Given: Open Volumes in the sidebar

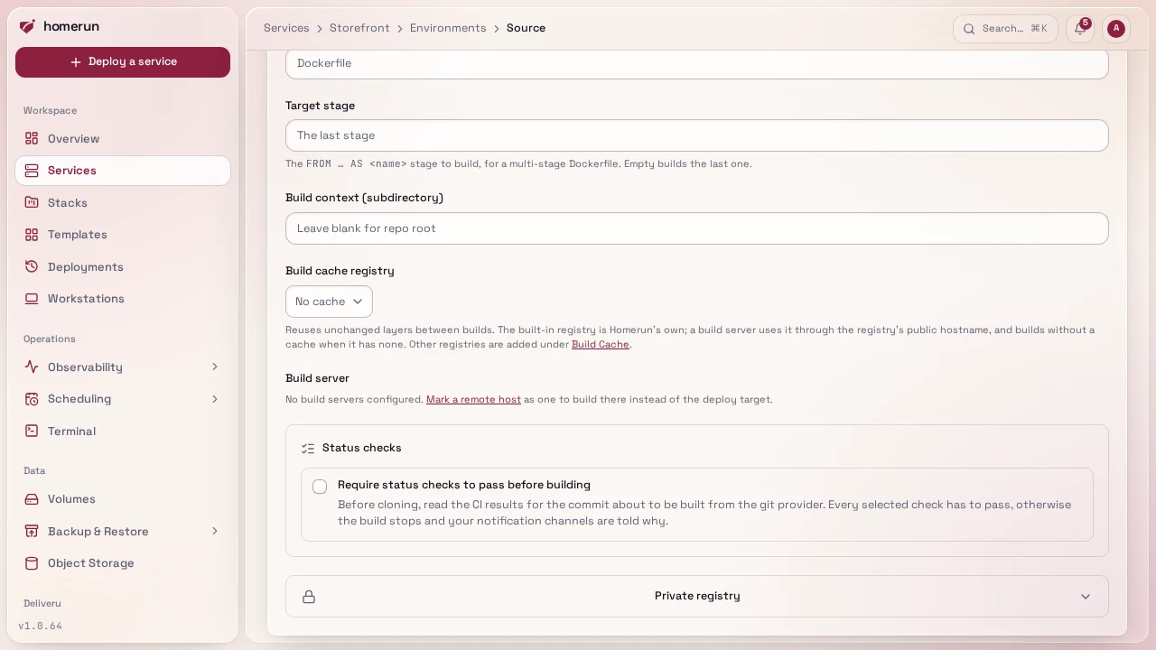Looking at the screenshot, I should [x=123, y=499].
